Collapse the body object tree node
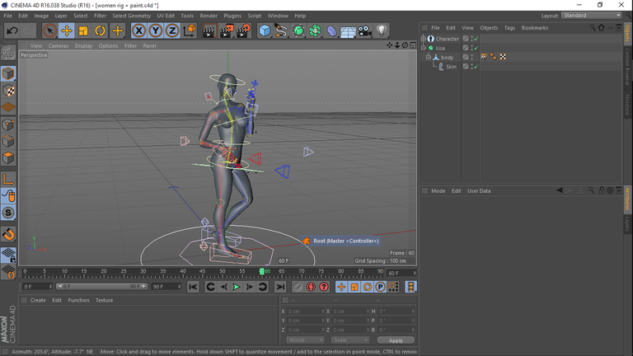 coord(429,58)
